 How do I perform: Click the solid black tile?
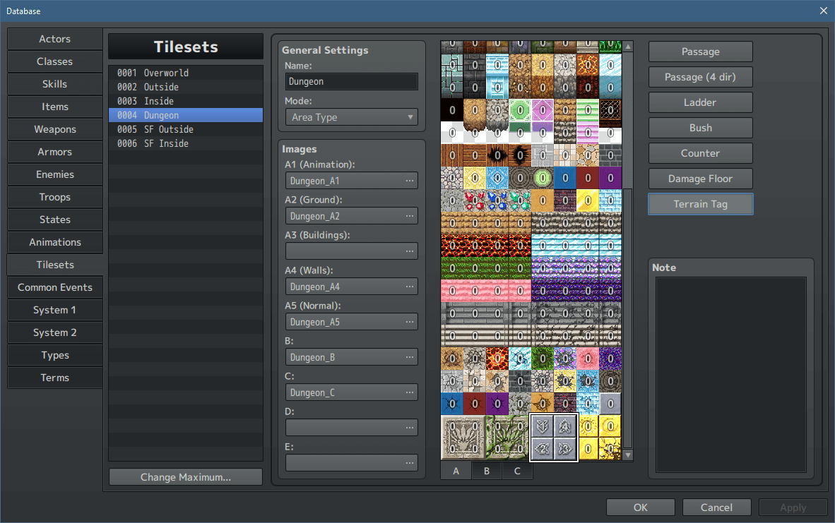[452, 110]
